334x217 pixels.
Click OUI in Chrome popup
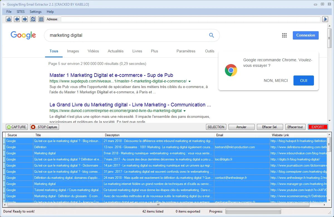click(x=304, y=81)
